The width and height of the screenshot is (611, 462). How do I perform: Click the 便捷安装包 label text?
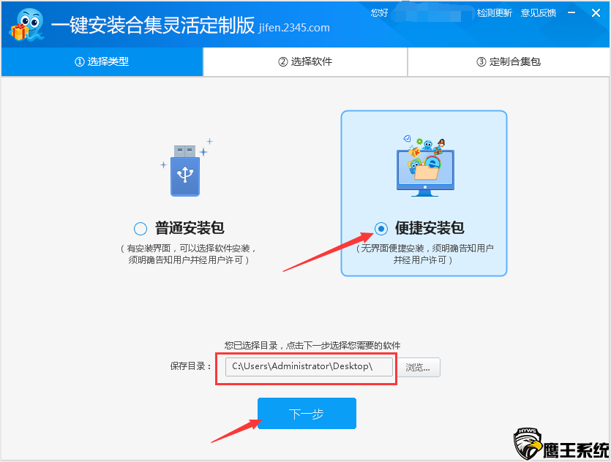430,228
